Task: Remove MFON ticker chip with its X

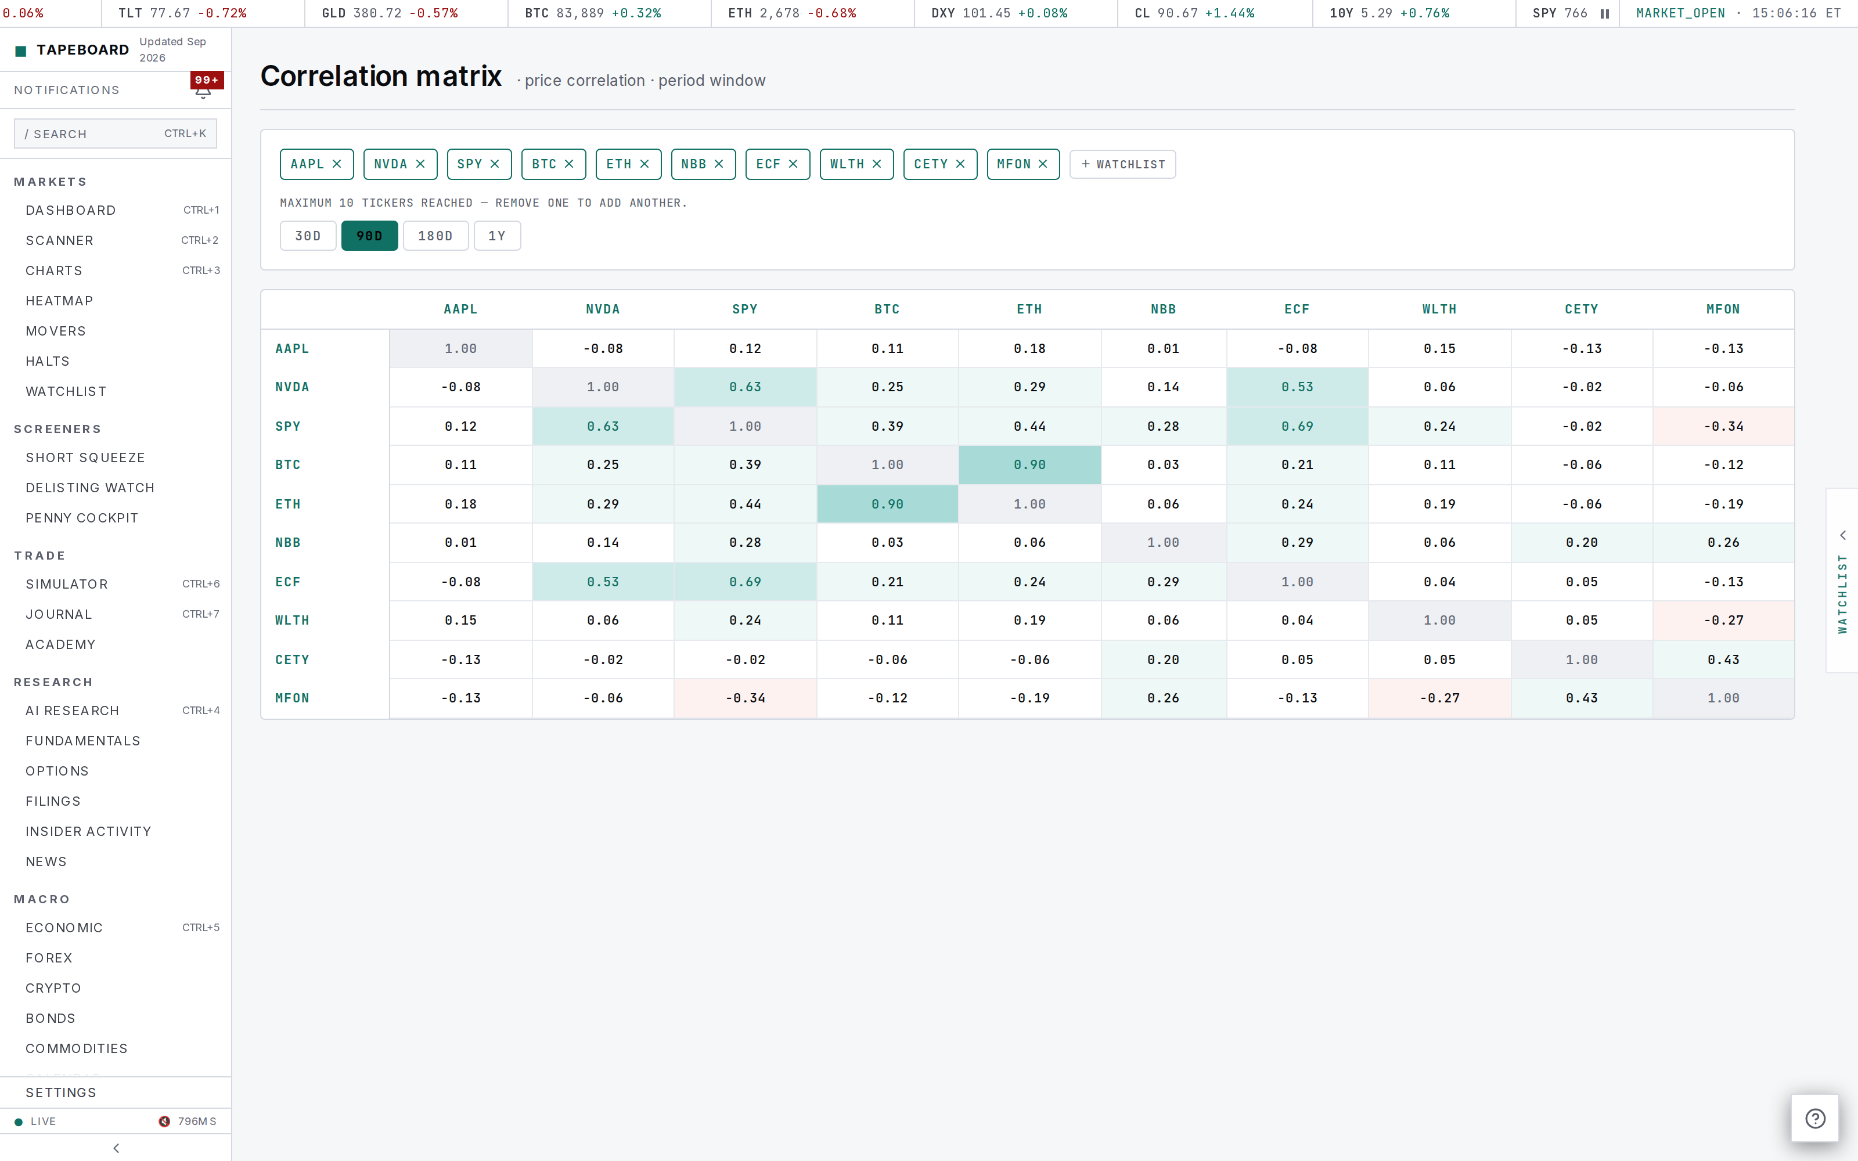Action: (x=1043, y=164)
